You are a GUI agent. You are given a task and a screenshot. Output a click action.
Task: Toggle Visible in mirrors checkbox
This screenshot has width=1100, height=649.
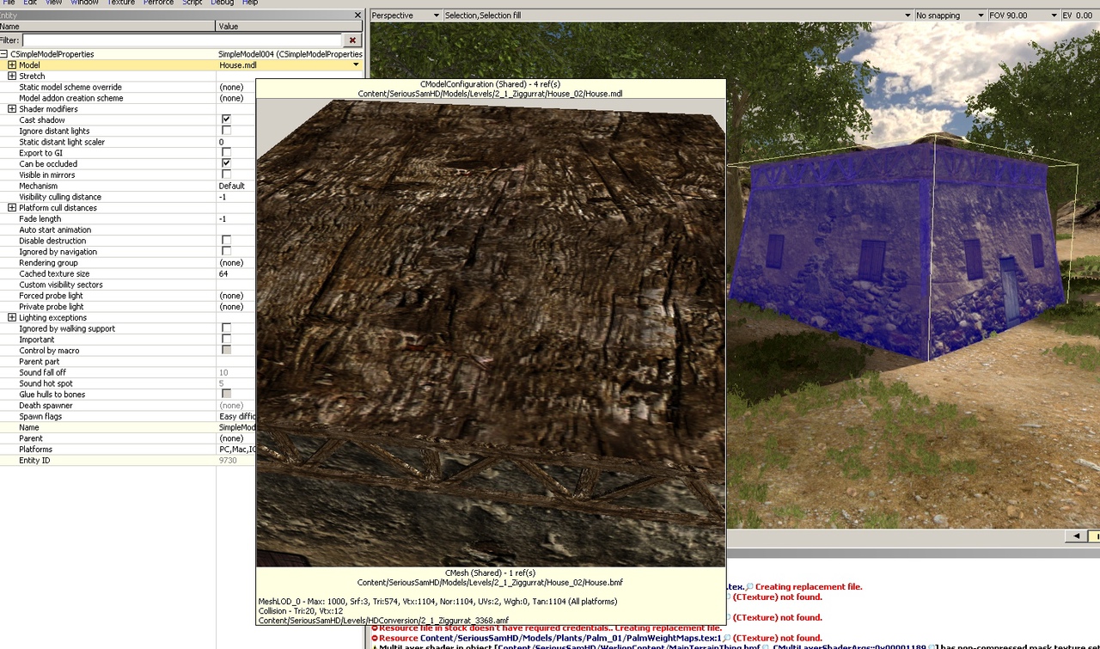(226, 174)
